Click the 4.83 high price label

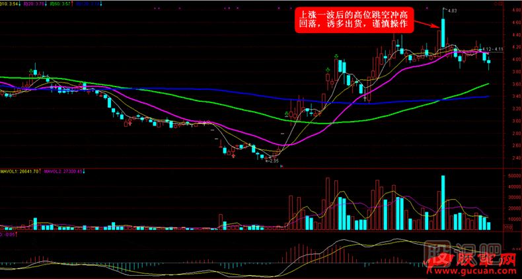tap(452, 11)
